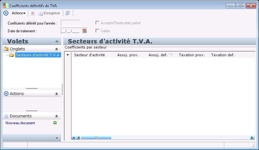Viewport: 259px width, 150px height.
Task: Click the Onglets folder icon
Action: (x=6, y=49)
